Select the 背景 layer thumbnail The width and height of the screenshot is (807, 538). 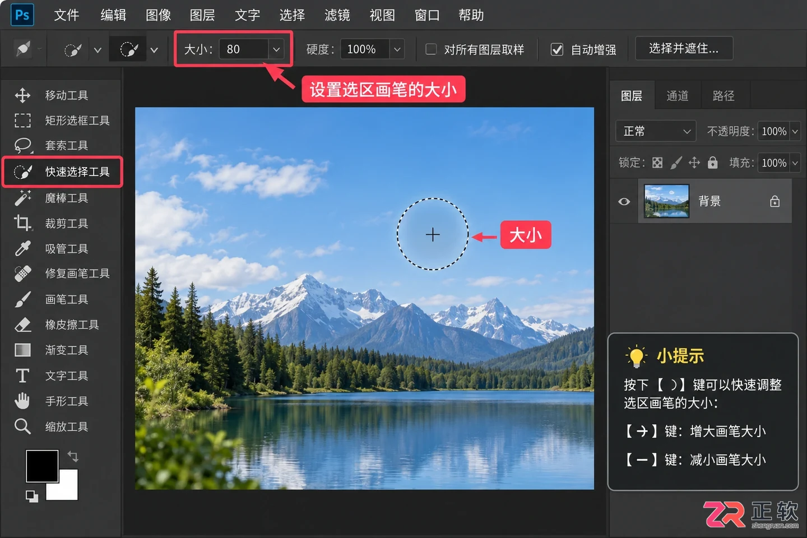[666, 201]
